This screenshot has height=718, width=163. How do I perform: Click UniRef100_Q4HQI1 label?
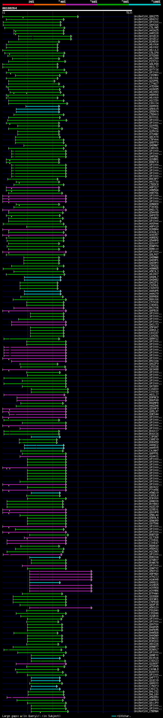146,582
